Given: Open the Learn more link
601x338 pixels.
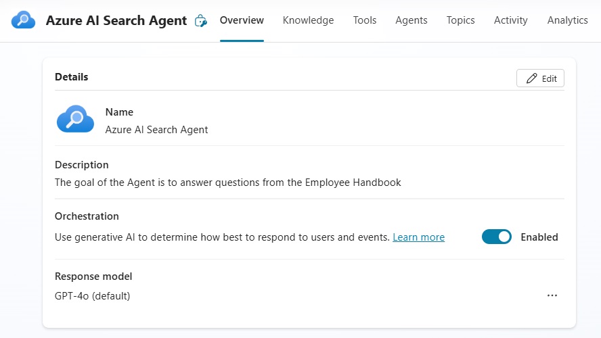Looking at the screenshot, I should point(418,237).
